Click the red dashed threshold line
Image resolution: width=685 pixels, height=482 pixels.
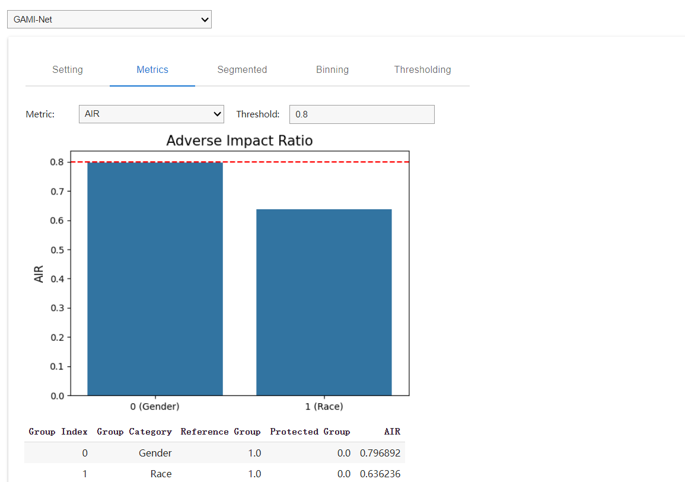[x=240, y=162]
